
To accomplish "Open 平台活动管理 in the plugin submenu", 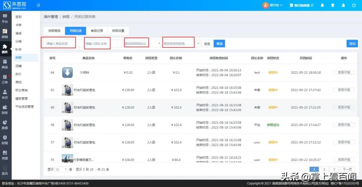I will 24,107.
